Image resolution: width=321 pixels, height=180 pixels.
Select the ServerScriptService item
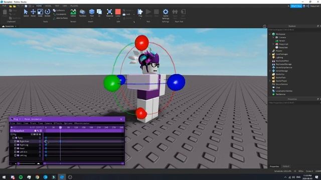point(284,67)
